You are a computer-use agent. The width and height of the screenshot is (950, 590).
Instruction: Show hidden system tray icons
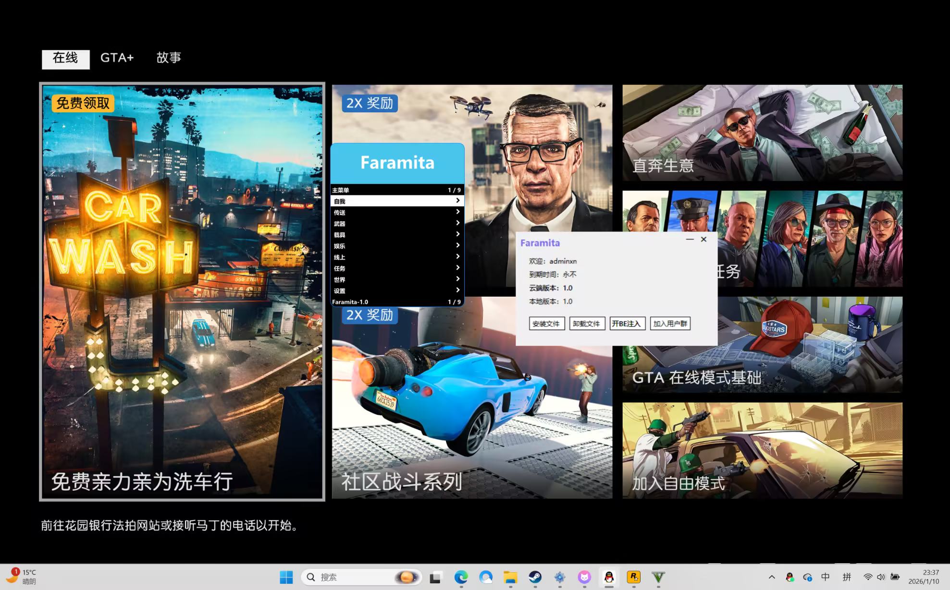772,577
